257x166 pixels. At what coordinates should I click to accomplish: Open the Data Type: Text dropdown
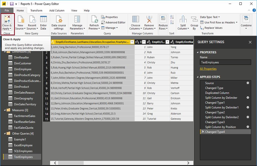(210, 17)
